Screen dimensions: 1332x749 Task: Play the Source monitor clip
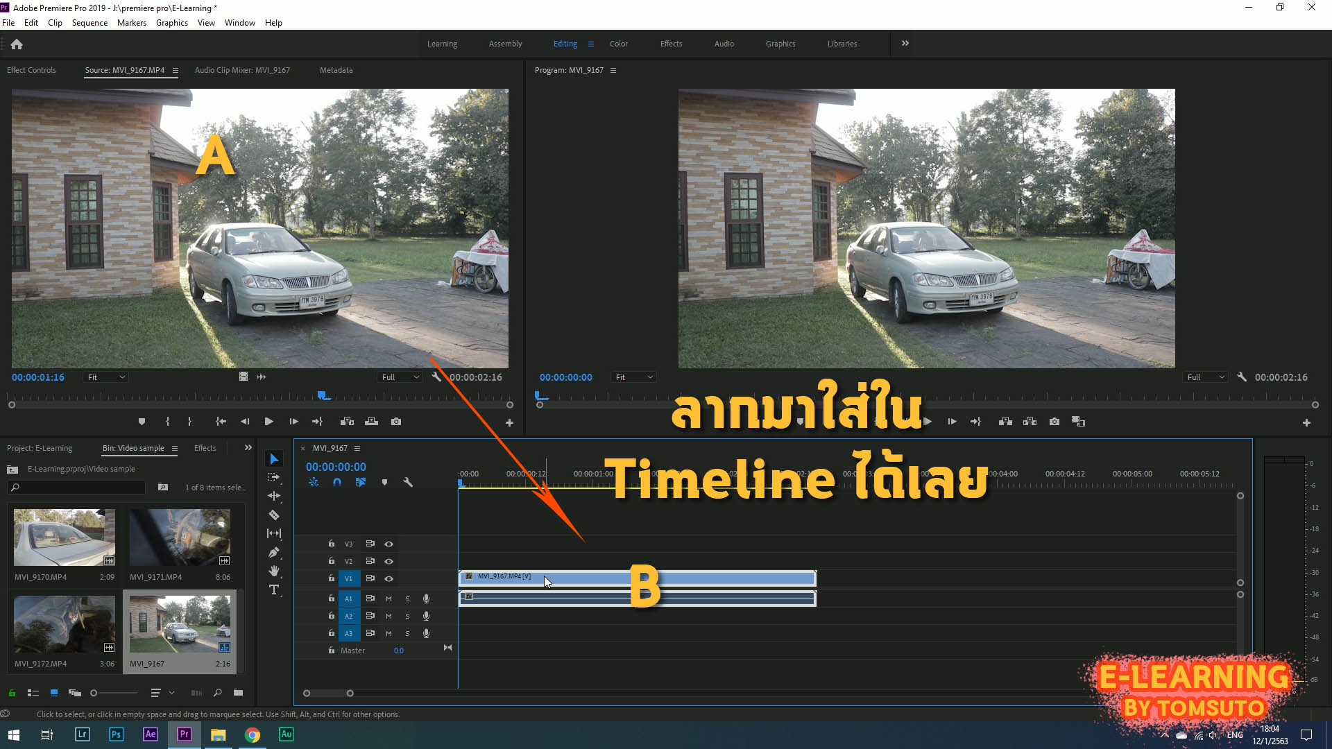[x=268, y=421]
